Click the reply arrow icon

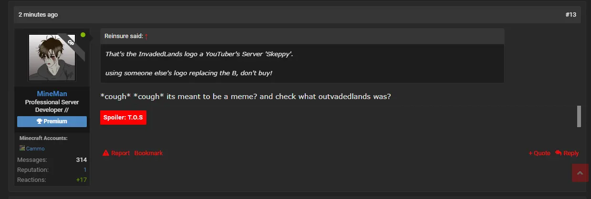(558, 153)
